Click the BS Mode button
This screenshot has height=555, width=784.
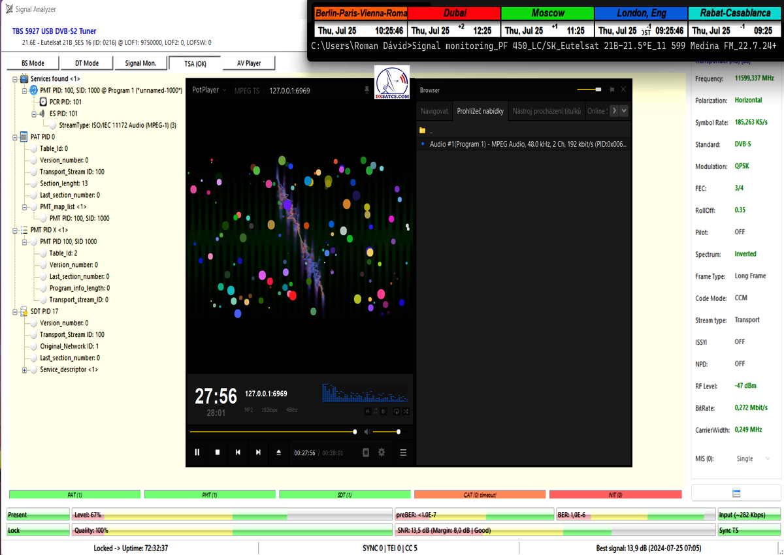point(32,63)
